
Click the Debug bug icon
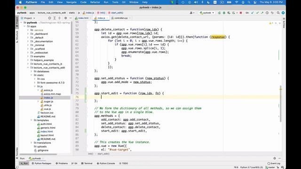pos(224,13)
